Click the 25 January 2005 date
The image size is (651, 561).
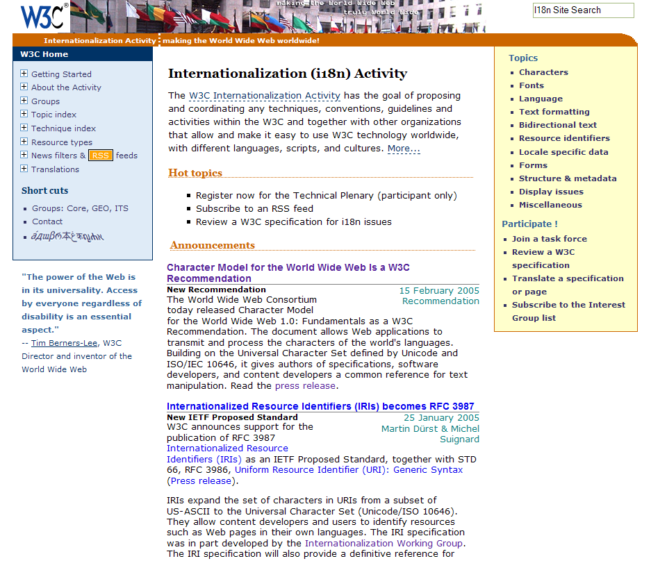(x=441, y=418)
